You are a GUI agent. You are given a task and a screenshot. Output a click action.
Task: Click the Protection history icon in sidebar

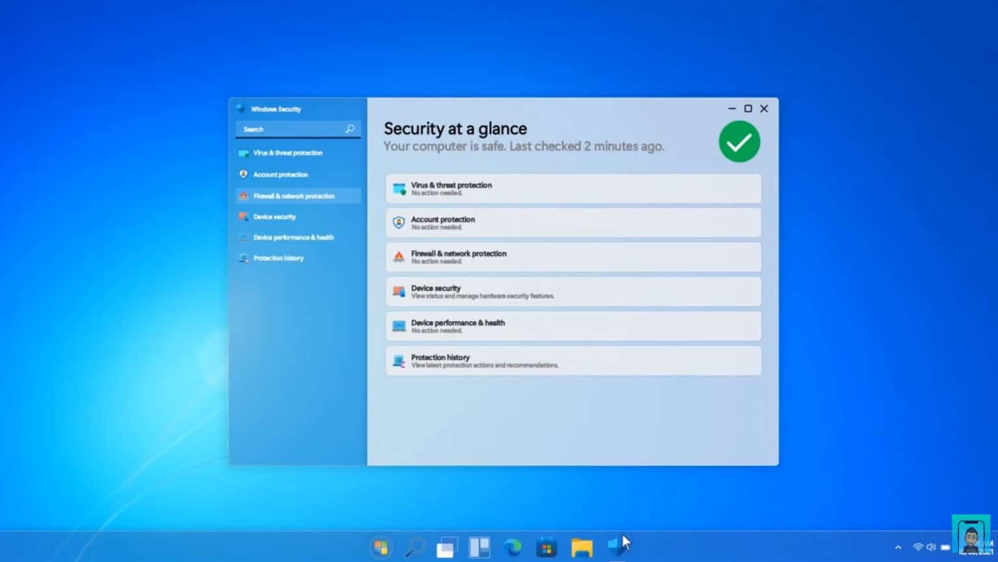[244, 258]
